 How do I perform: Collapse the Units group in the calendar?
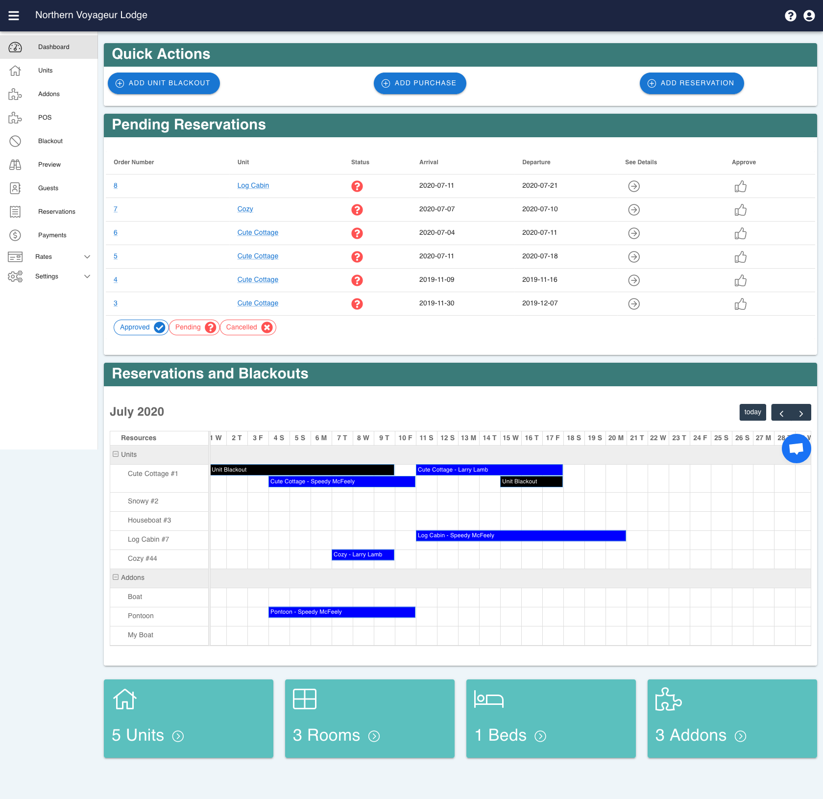pos(116,454)
